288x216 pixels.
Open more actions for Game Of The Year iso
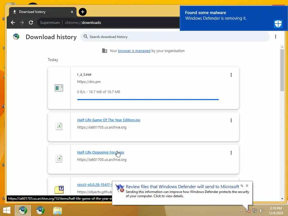(231, 120)
